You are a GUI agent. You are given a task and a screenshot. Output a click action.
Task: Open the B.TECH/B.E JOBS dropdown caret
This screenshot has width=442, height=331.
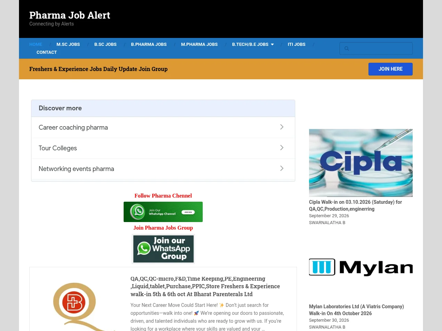tap(272, 44)
